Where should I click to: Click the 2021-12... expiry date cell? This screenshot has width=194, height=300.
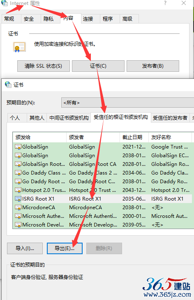click(134, 147)
